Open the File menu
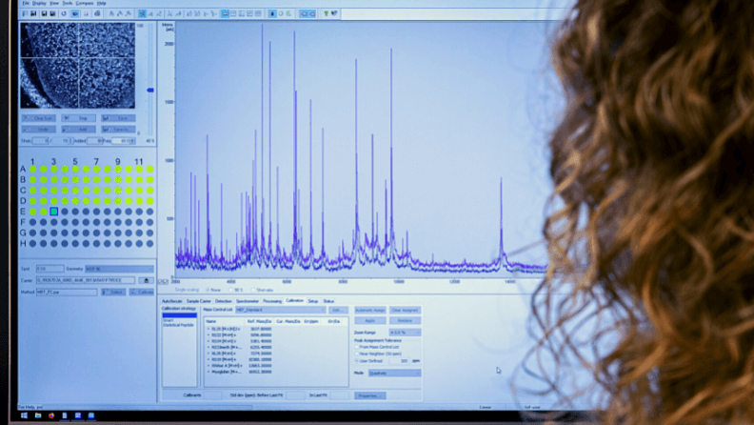Viewport: 754px width, 425px height. coord(26,4)
